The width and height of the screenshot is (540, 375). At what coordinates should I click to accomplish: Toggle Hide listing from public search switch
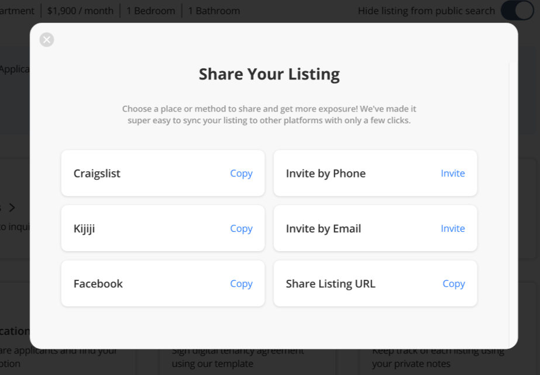517,11
